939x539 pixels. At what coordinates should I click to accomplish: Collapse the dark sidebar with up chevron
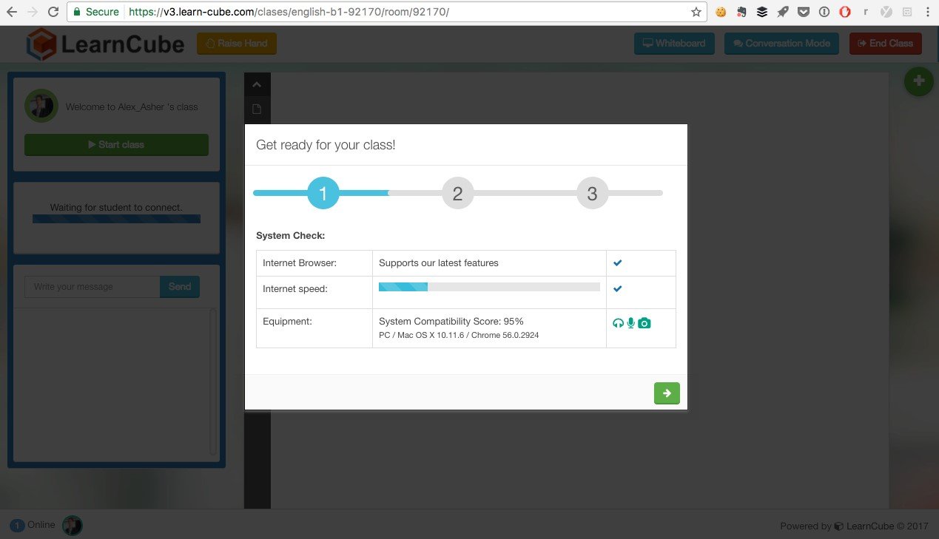257,85
